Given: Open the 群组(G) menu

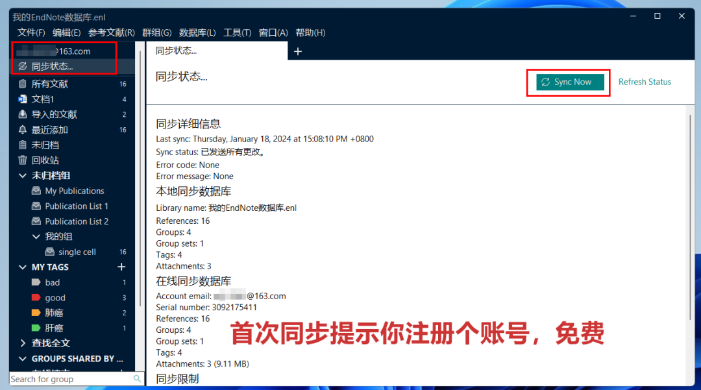Looking at the screenshot, I should click(157, 32).
